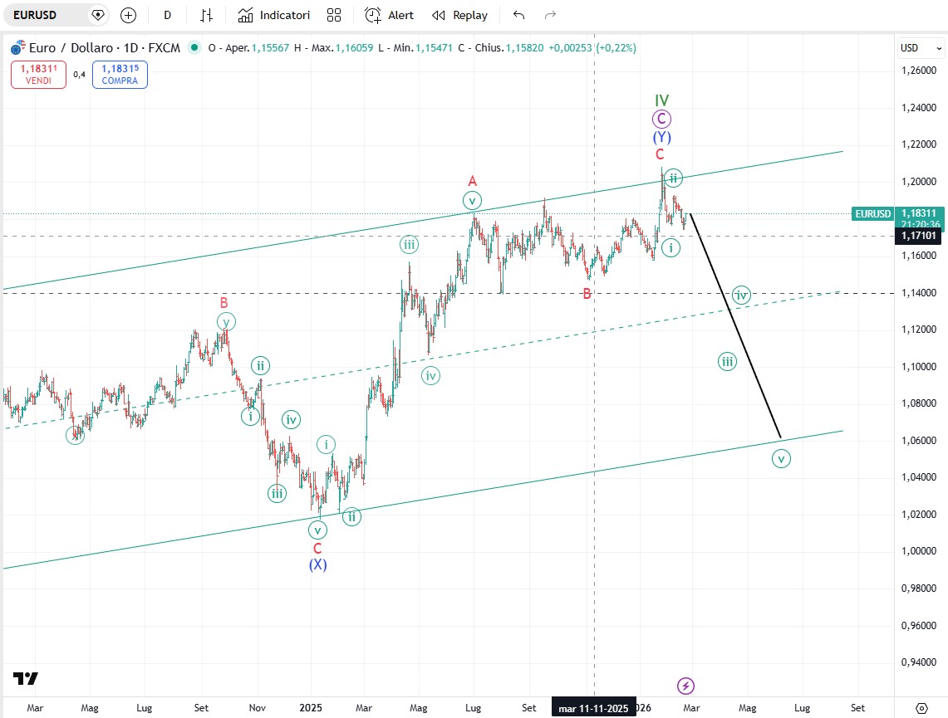Click the +0,00253 (+0,22%) change value
The height and width of the screenshot is (718, 948).
(x=592, y=47)
